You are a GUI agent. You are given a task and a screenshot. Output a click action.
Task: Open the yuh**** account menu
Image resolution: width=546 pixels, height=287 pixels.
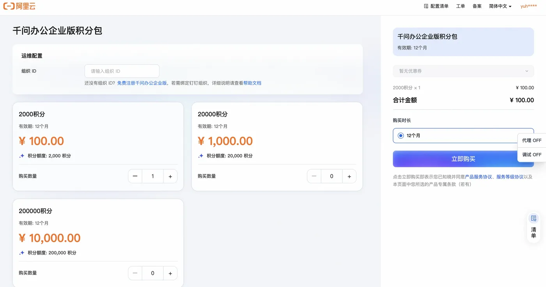pos(528,6)
